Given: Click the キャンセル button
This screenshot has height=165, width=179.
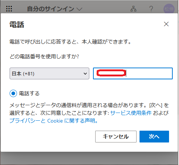Looking at the screenshot, I should click(x=116, y=137).
